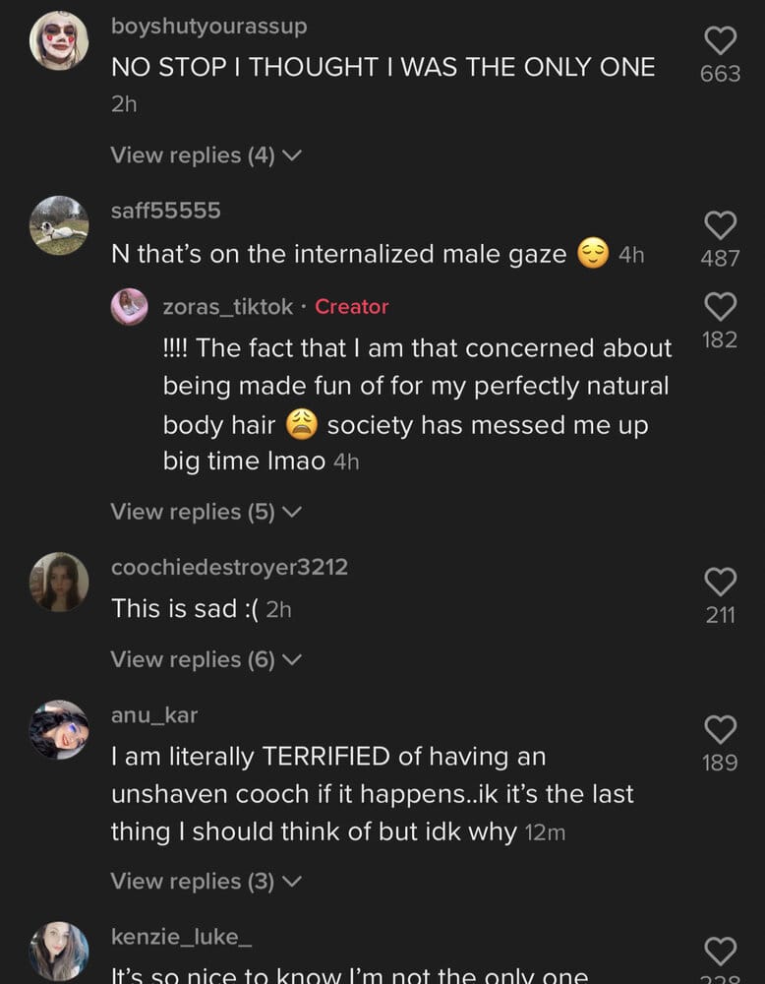Like kenzie_luke_'s comment
765x984 pixels.
point(721,951)
